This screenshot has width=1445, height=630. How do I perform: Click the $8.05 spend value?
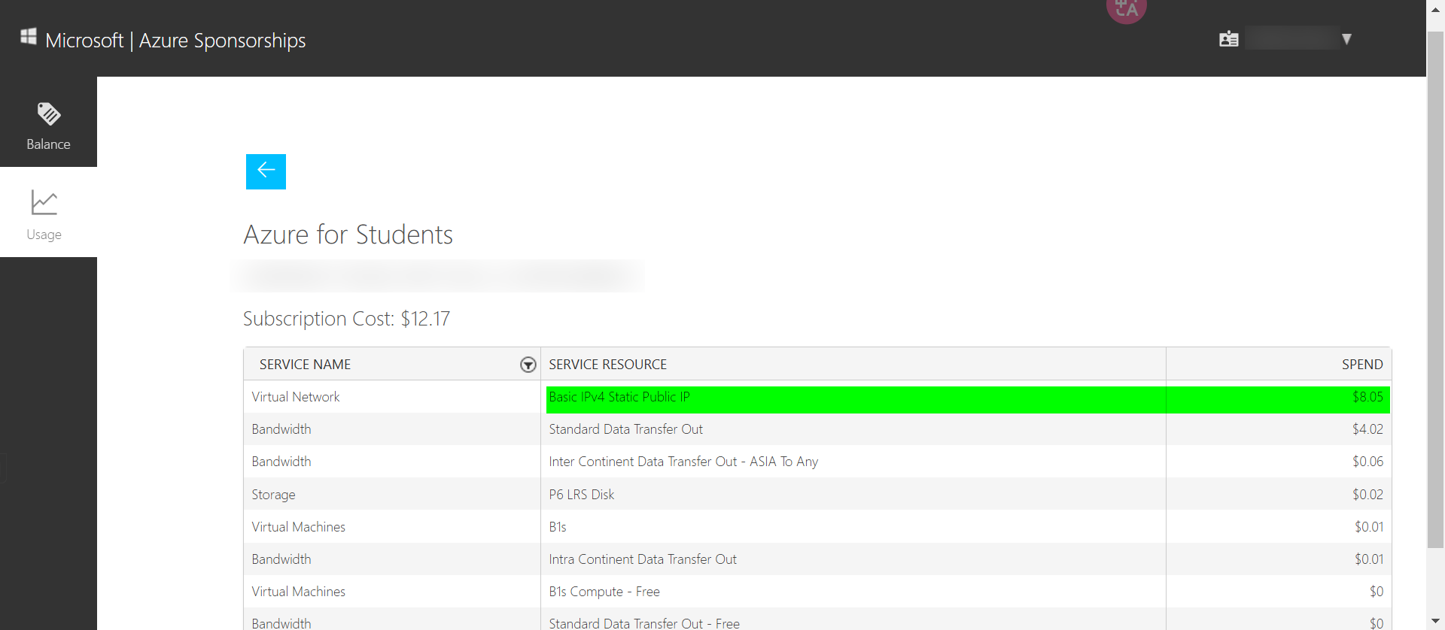1367,397
